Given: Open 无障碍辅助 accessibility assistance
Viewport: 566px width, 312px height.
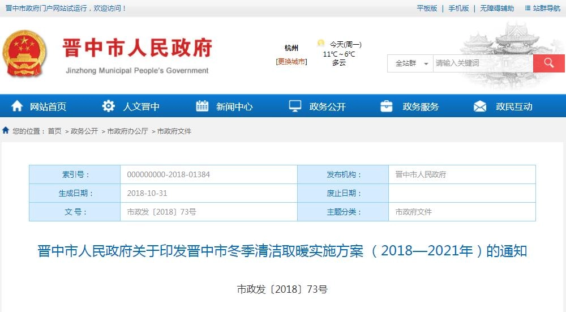Looking at the screenshot, I should (x=497, y=8).
